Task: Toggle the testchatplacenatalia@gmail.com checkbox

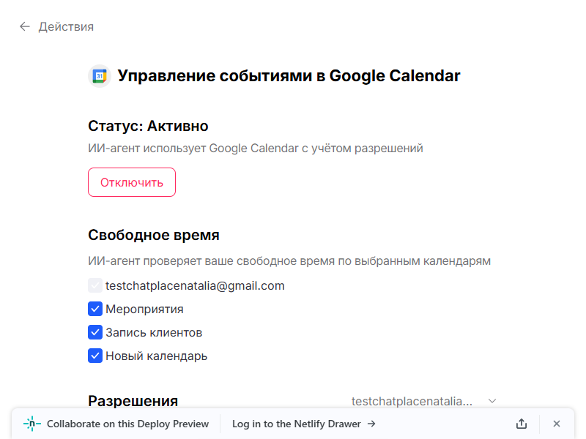Action: tap(95, 285)
